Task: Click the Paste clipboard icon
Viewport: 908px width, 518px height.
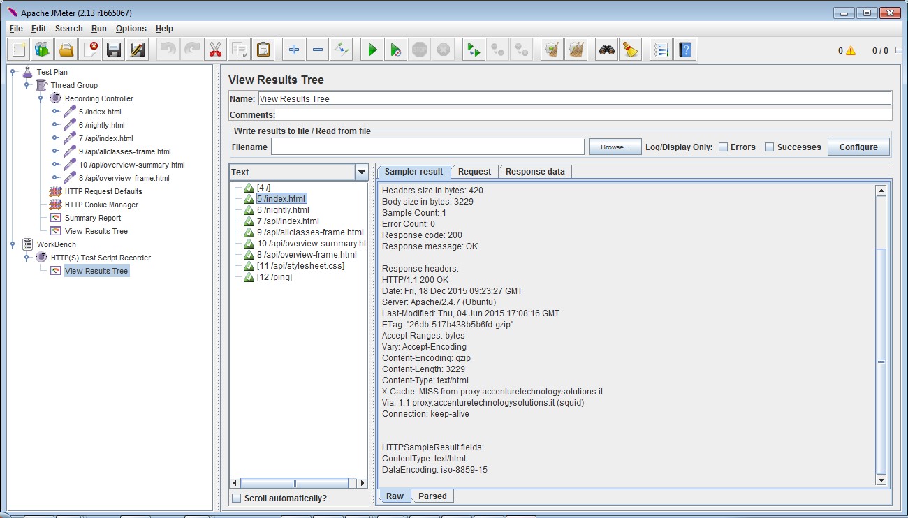Action: pos(263,50)
